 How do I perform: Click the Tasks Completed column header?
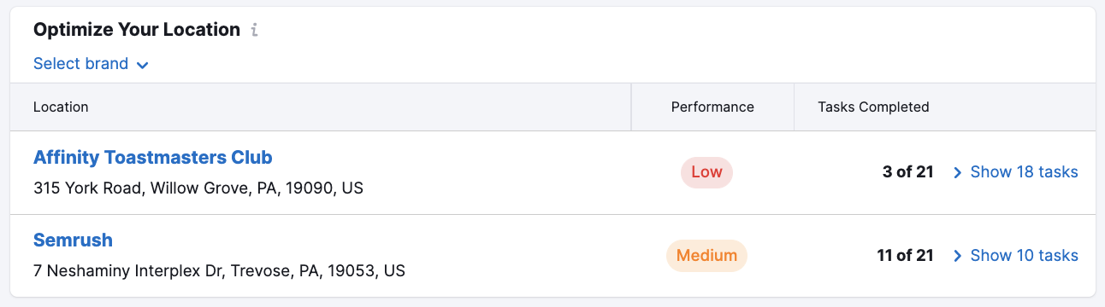(873, 107)
